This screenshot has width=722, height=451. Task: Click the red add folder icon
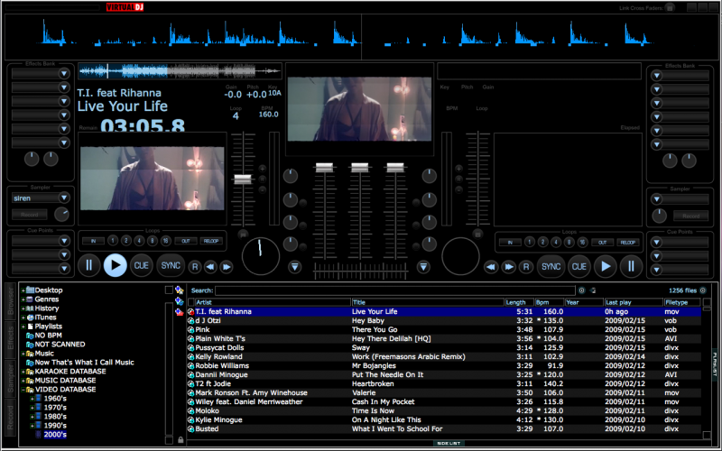(179, 312)
